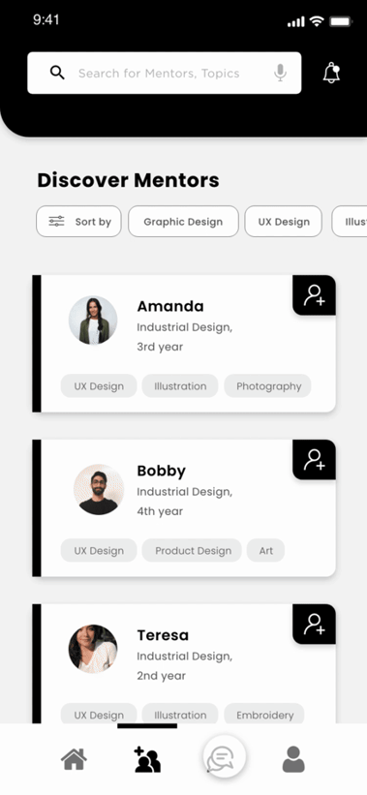Select the mentors tab with add-people icon

[x=147, y=759]
